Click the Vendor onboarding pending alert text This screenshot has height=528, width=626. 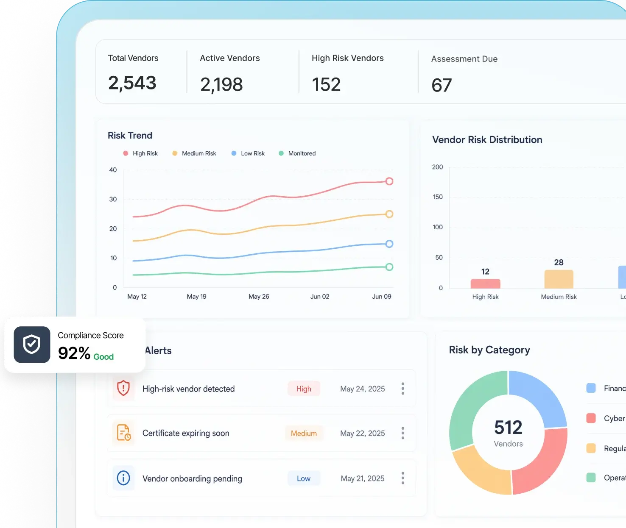(x=192, y=478)
